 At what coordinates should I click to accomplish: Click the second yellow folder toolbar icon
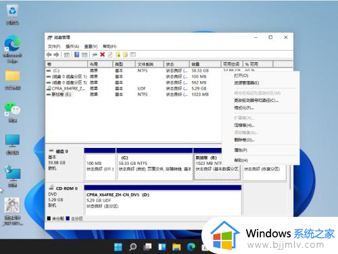point(125,55)
